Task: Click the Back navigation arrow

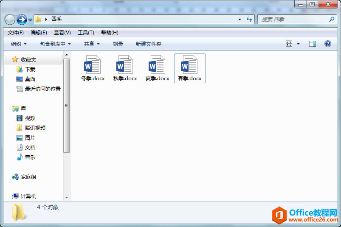Action: click(10, 20)
